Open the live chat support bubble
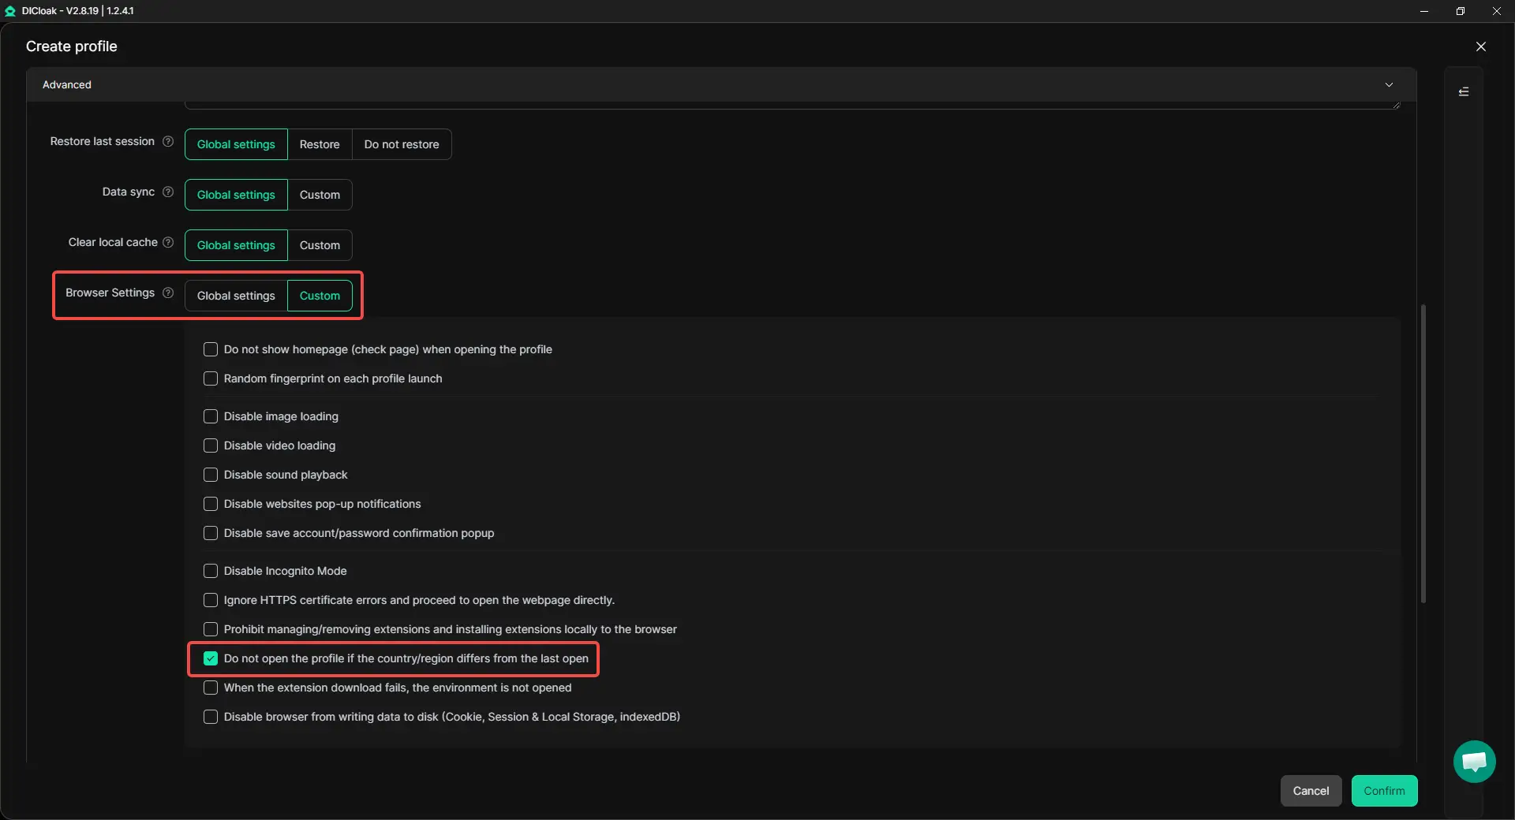This screenshot has height=820, width=1515. pos(1474,762)
